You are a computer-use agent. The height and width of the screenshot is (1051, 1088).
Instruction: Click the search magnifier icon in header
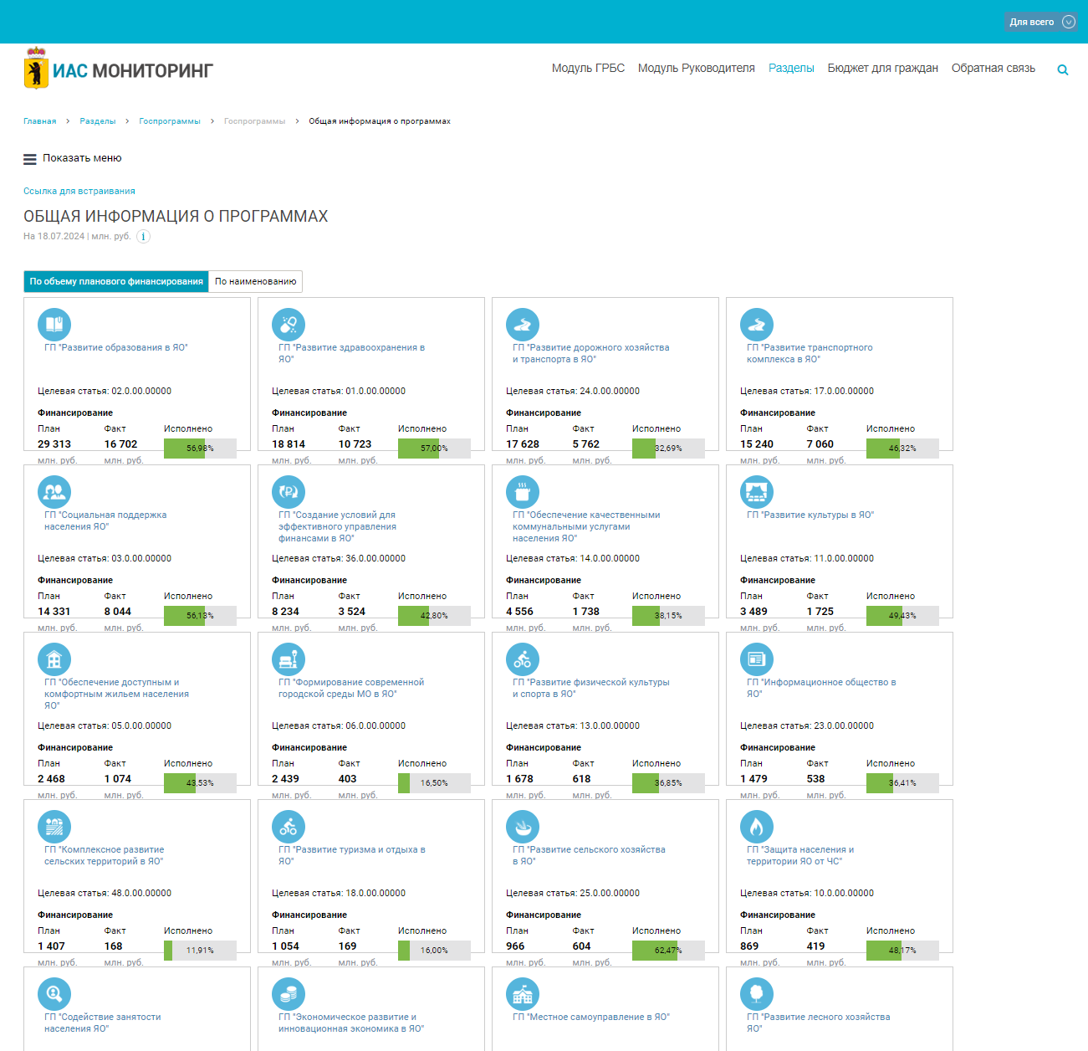(1062, 70)
